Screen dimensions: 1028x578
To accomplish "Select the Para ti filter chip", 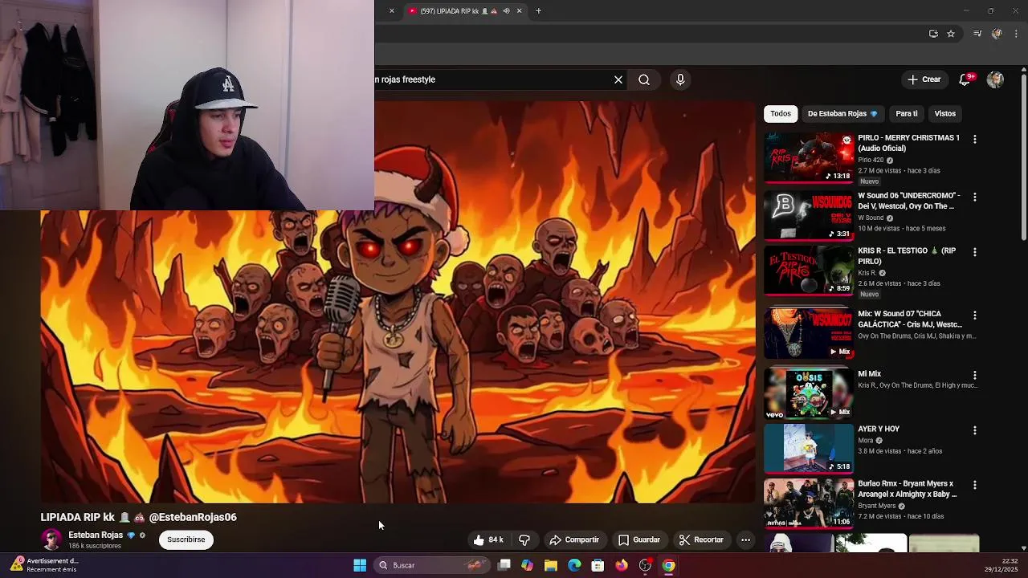I will (907, 114).
